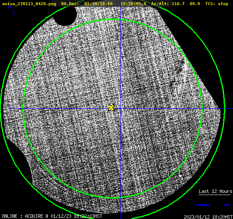
Task: Select the Dec value 19:38:45.4
Action: pyautogui.click(x=133, y=4)
